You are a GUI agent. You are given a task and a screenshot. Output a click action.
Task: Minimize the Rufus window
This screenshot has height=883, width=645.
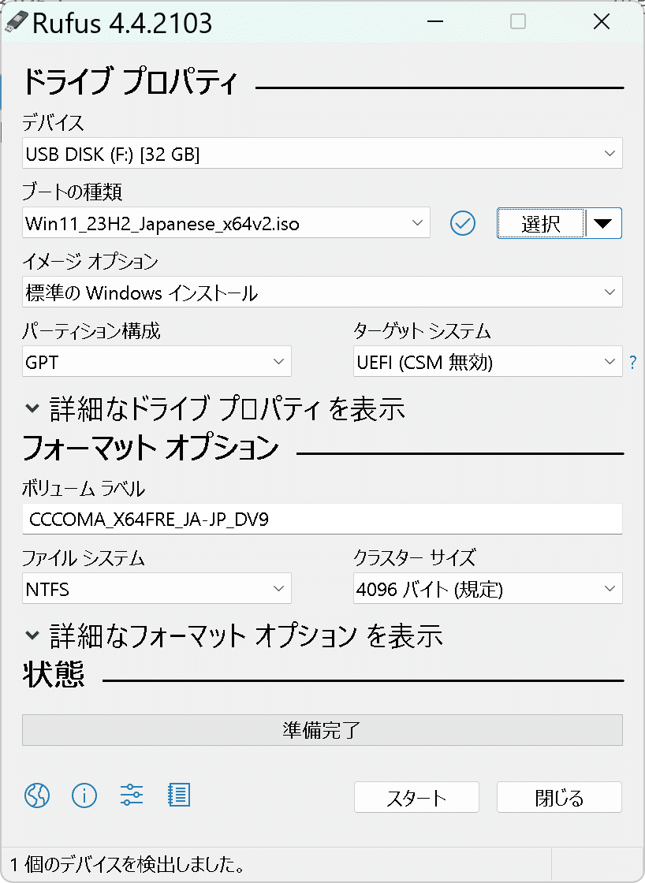tap(435, 22)
